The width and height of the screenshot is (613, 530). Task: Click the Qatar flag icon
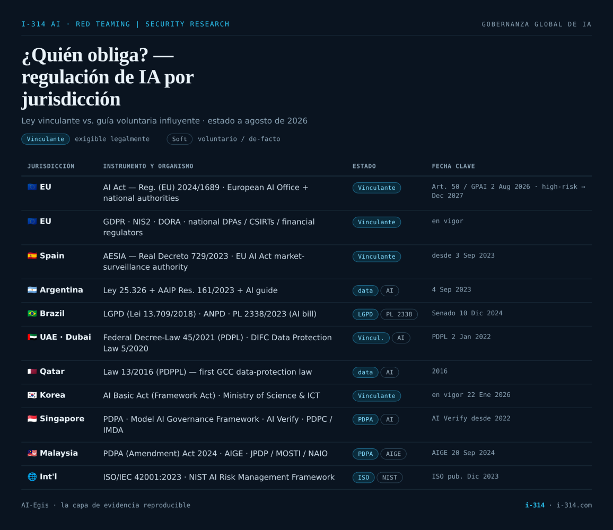coord(32,372)
